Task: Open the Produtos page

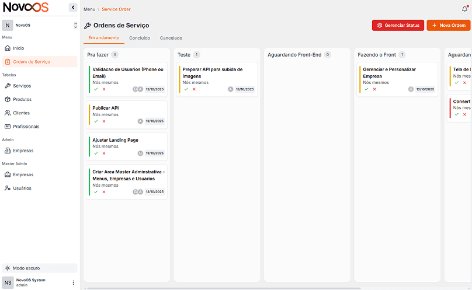Action: point(22,99)
